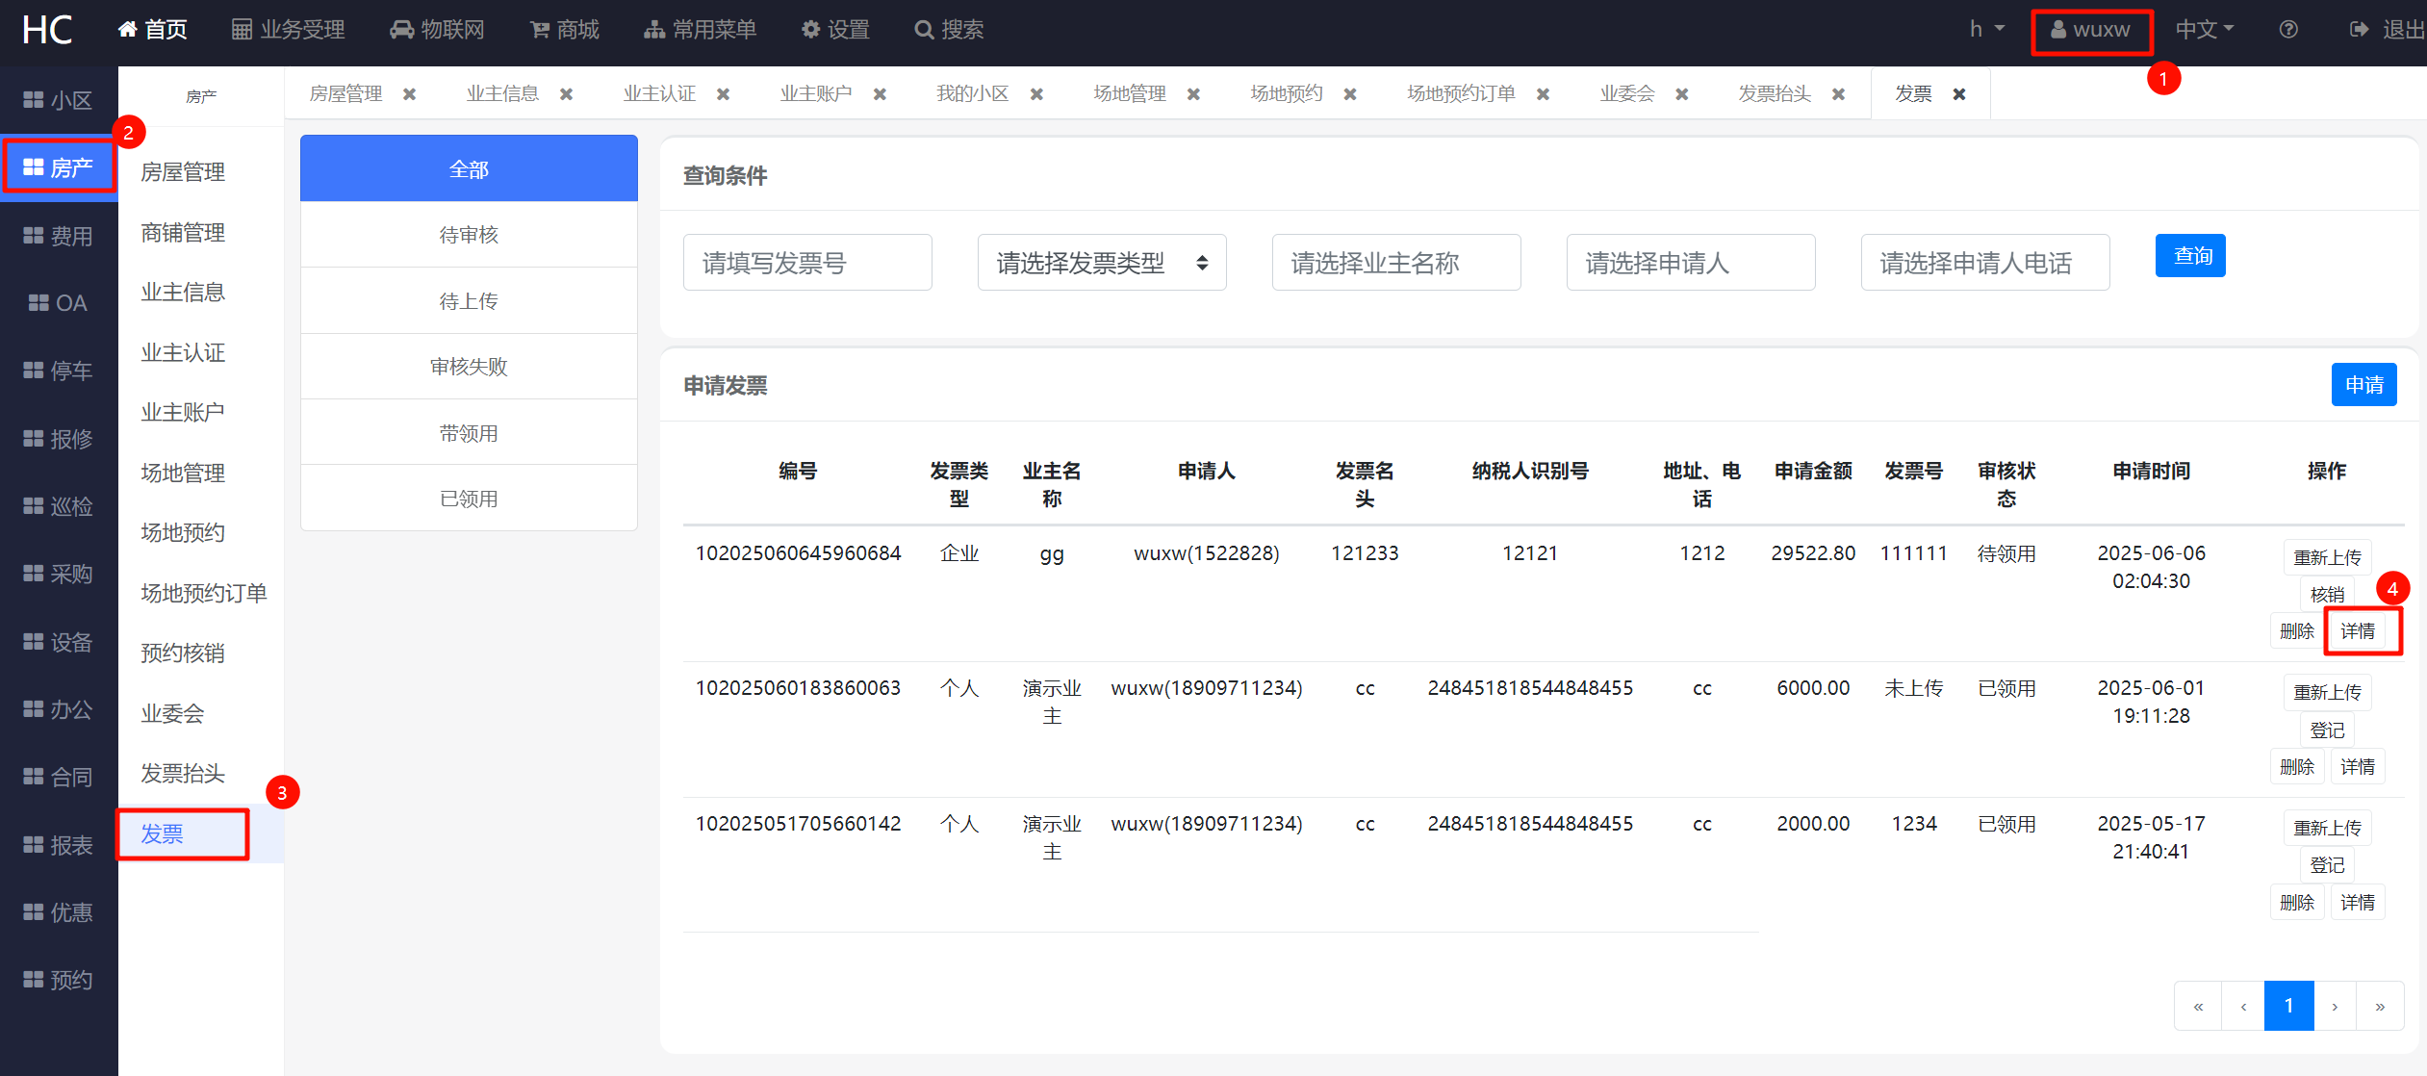Close the 业委会 tab
Screen dimensions: 2427x1076
pos(1682,94)
